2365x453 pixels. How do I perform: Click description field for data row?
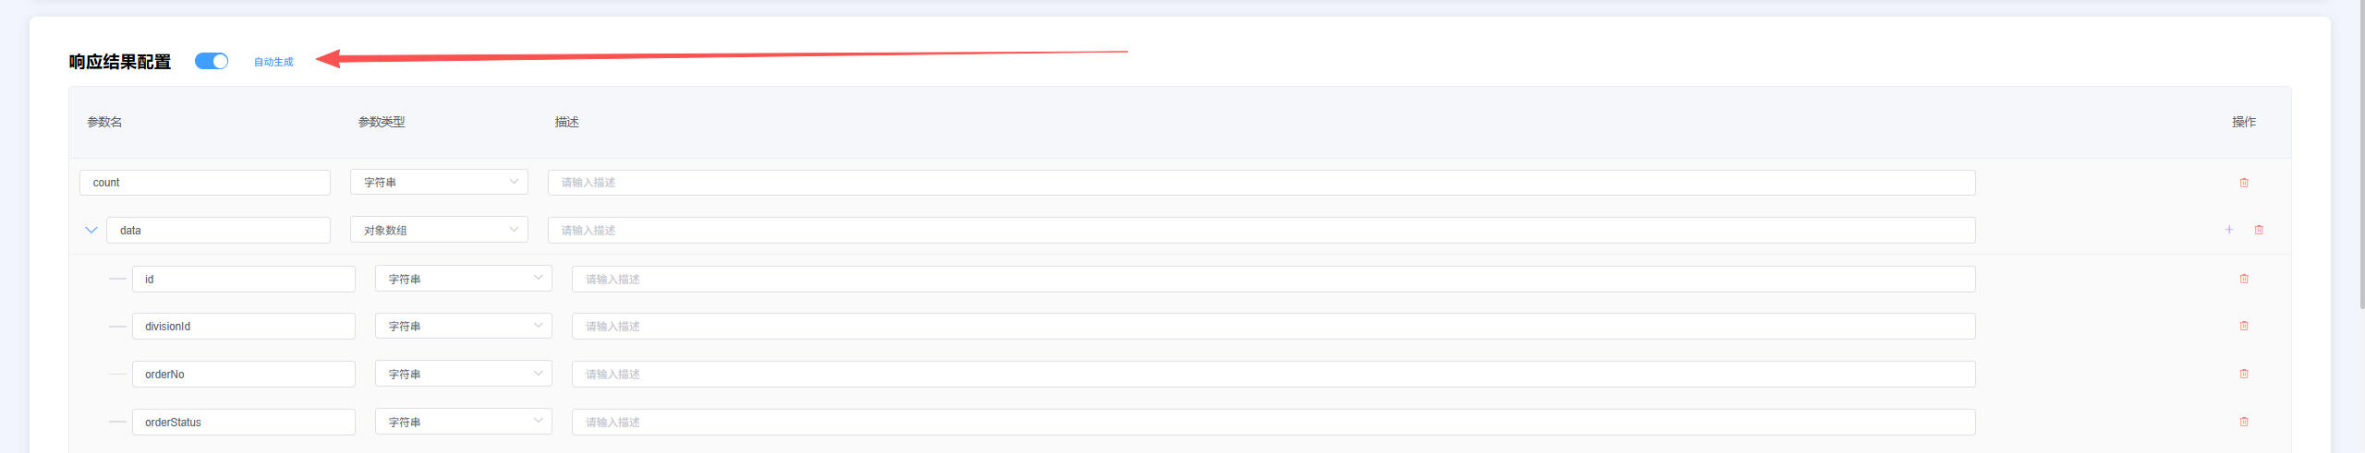(1261, 230)
